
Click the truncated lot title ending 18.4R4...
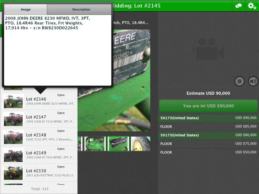click(131, 23)
